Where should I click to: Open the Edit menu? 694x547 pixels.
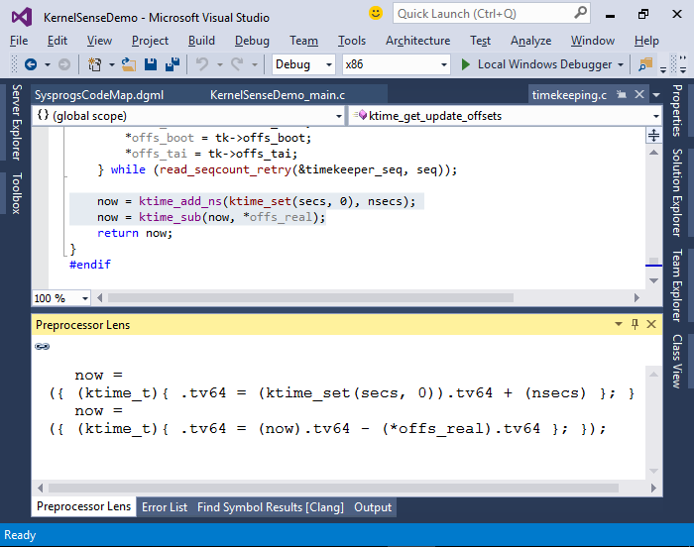pos(58,41)
